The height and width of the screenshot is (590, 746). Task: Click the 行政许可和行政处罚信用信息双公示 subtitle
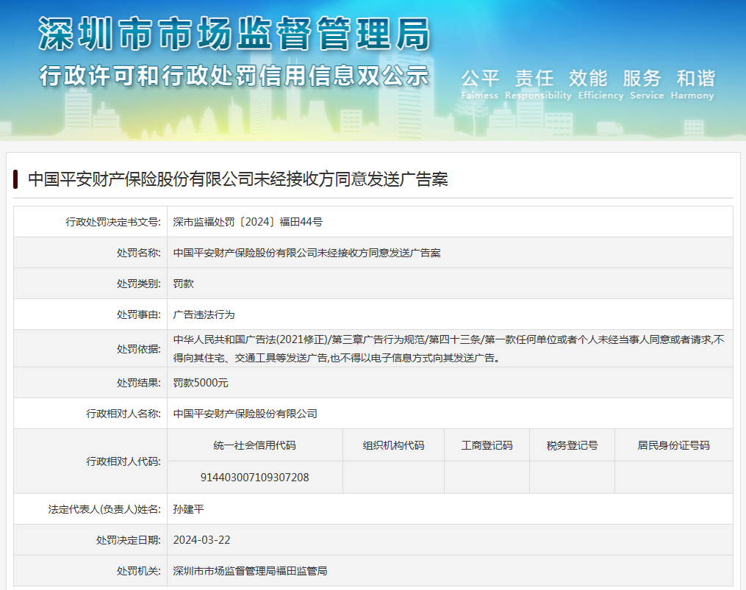(x=234, y=76)
